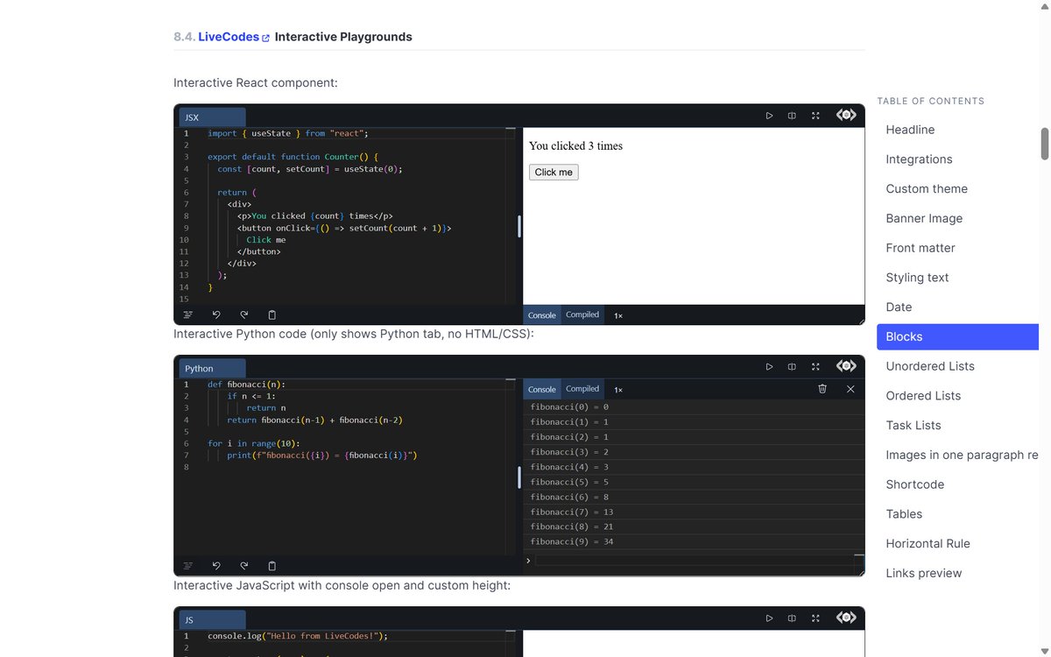Open Console tab in the Python playground

(542, 390)
